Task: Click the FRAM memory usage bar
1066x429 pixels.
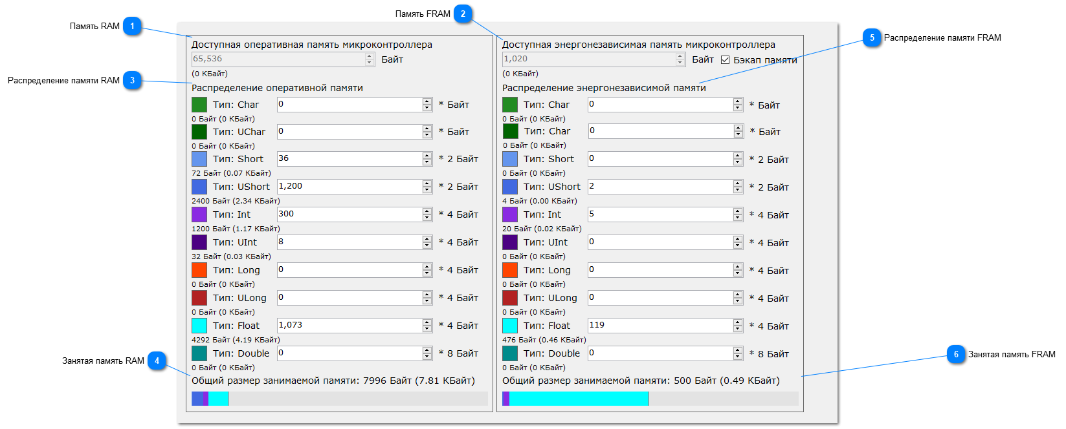Action: (x=650, y=399)
